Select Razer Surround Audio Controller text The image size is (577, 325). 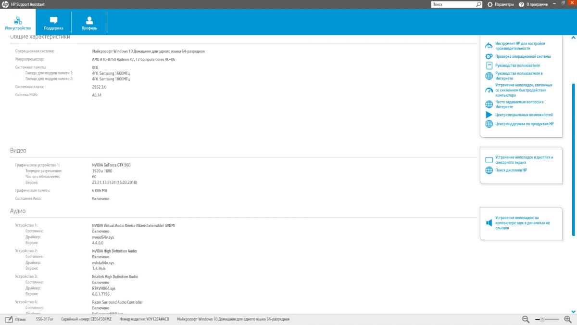pos(117,302)
